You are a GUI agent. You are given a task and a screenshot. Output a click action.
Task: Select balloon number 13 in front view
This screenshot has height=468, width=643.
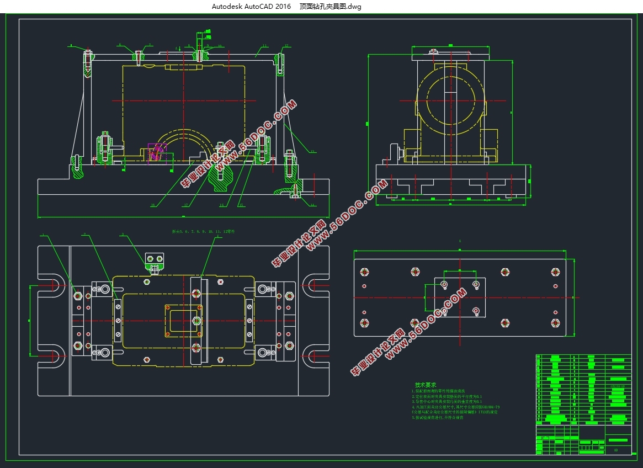[x=312, y=151]
